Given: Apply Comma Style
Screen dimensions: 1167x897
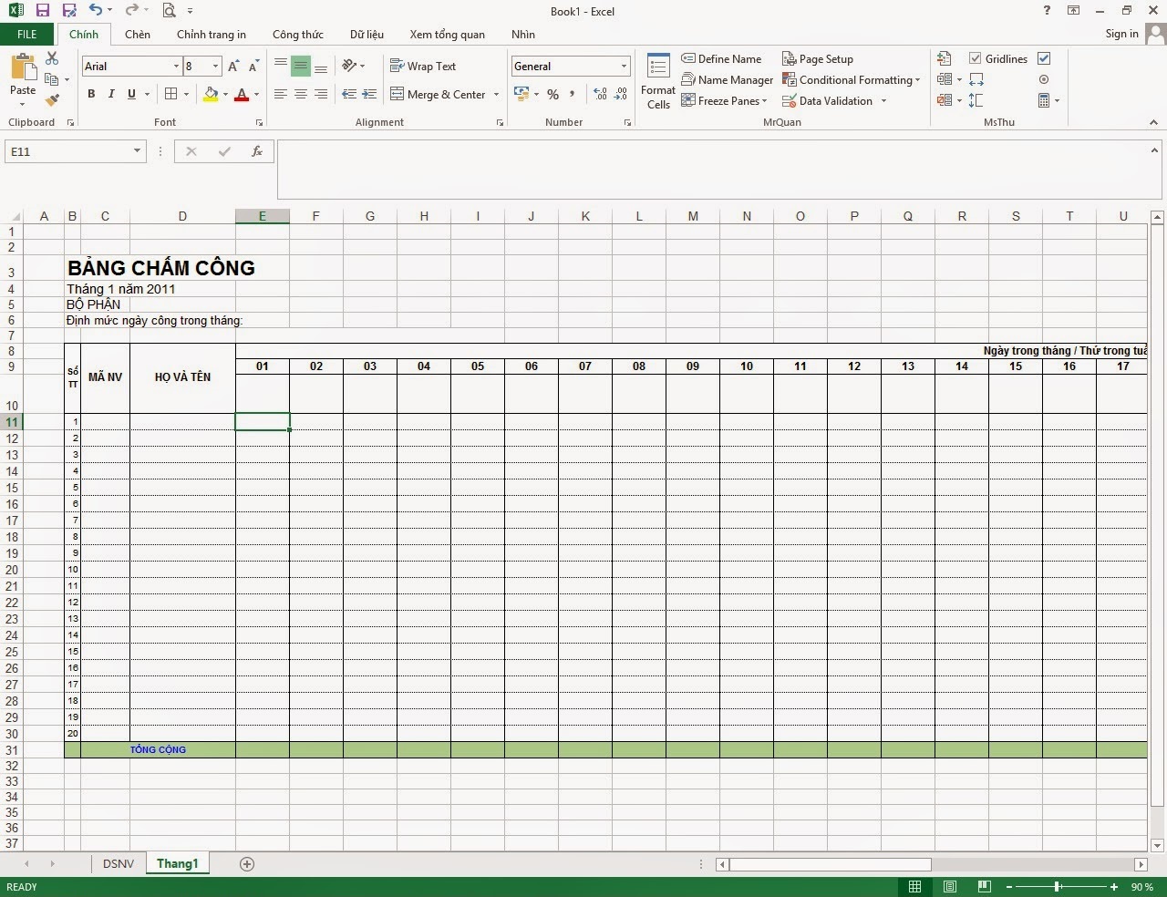Looking at the screenshot, I should click(573, 94).
